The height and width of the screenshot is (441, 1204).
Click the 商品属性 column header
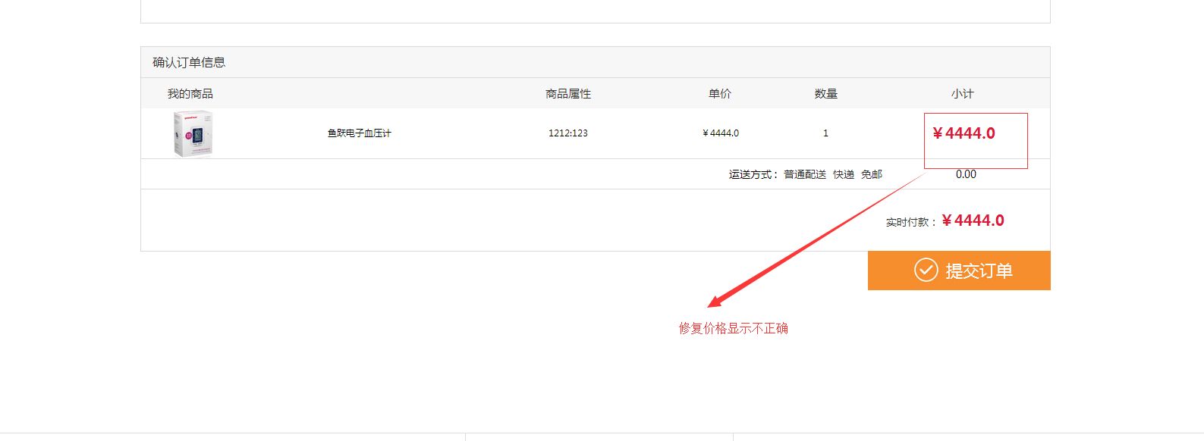567,94
